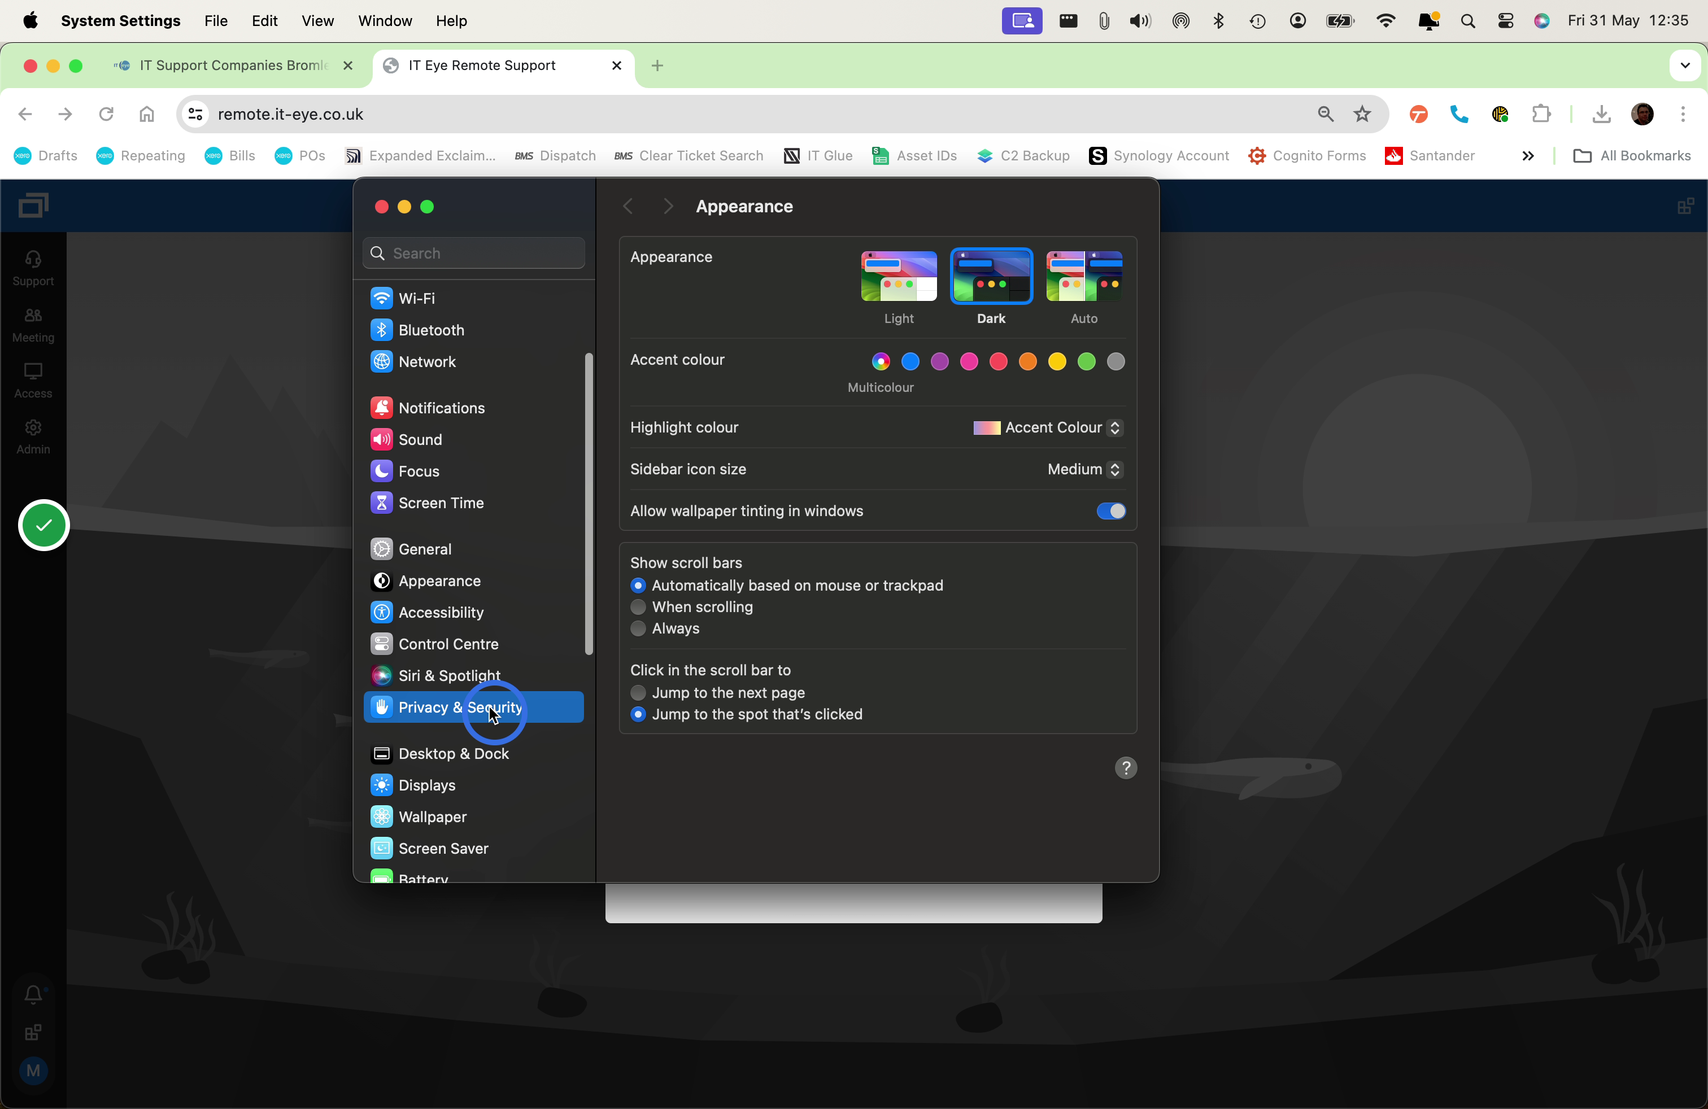Screen dimensions: 1708x1109
Task: Open the Support section in remote sidebar
Action: point(33,268)
